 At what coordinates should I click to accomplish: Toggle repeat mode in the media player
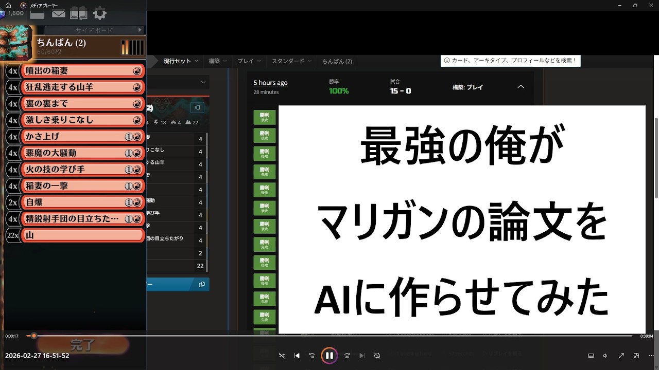[377, 356]
